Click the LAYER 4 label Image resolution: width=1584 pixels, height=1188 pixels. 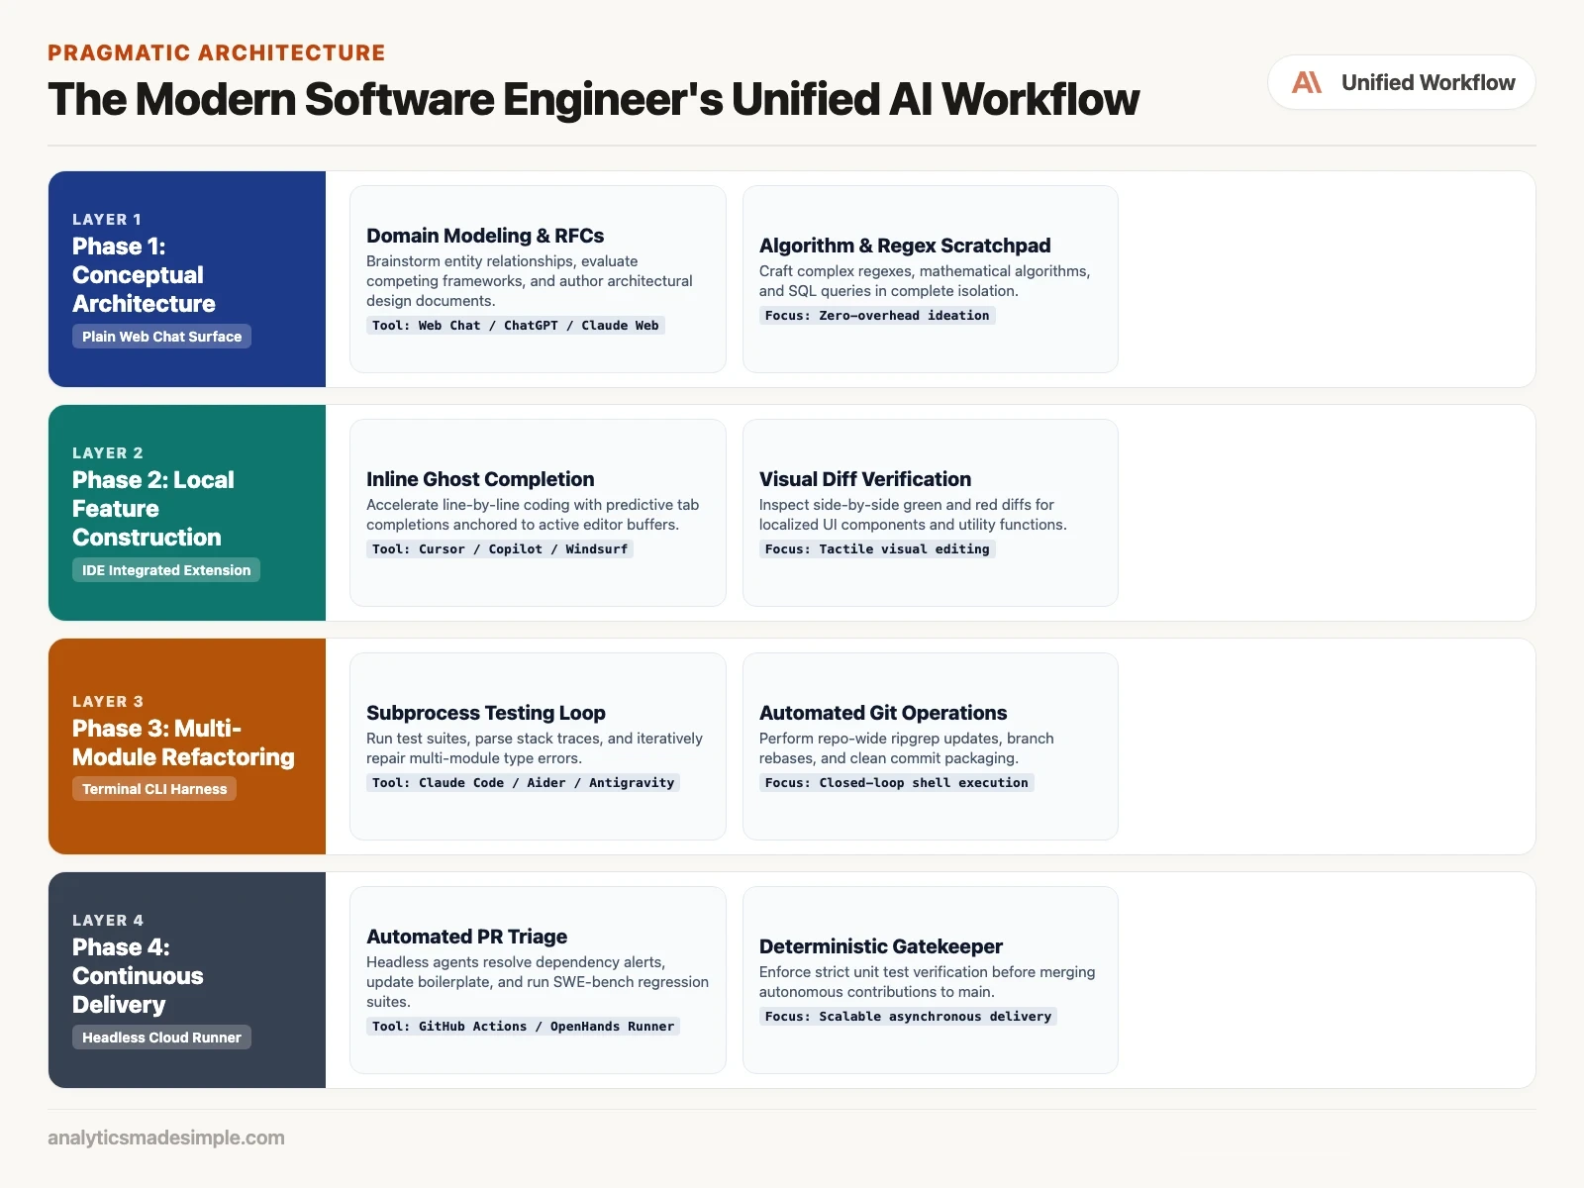[108, 921]
